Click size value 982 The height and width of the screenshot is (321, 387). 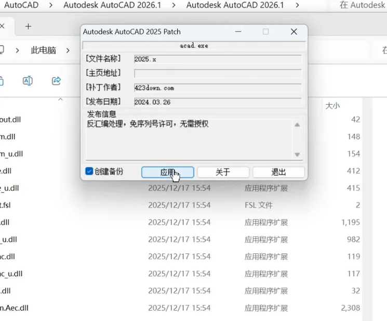pos(353,239)
